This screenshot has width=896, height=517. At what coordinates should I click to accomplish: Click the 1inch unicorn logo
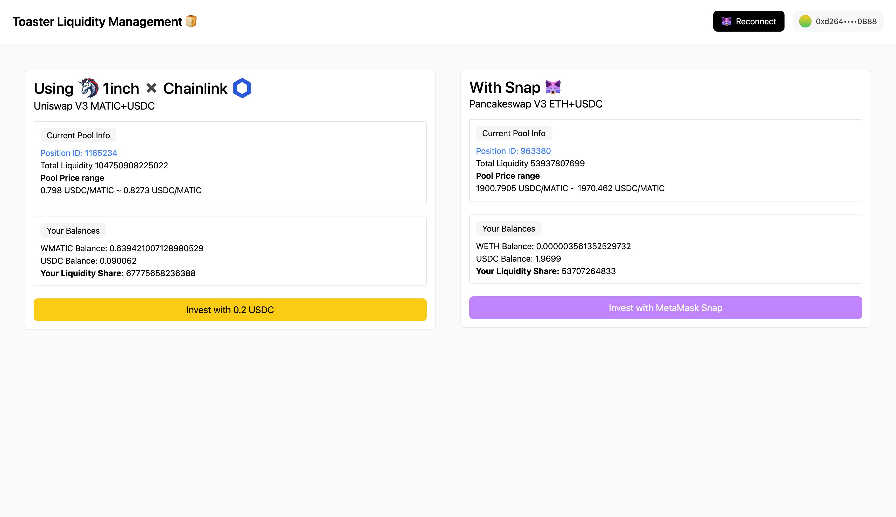click(x=88, y=88)
